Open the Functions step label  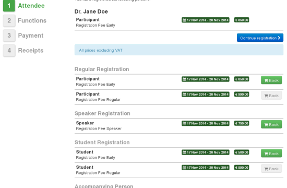32,20
